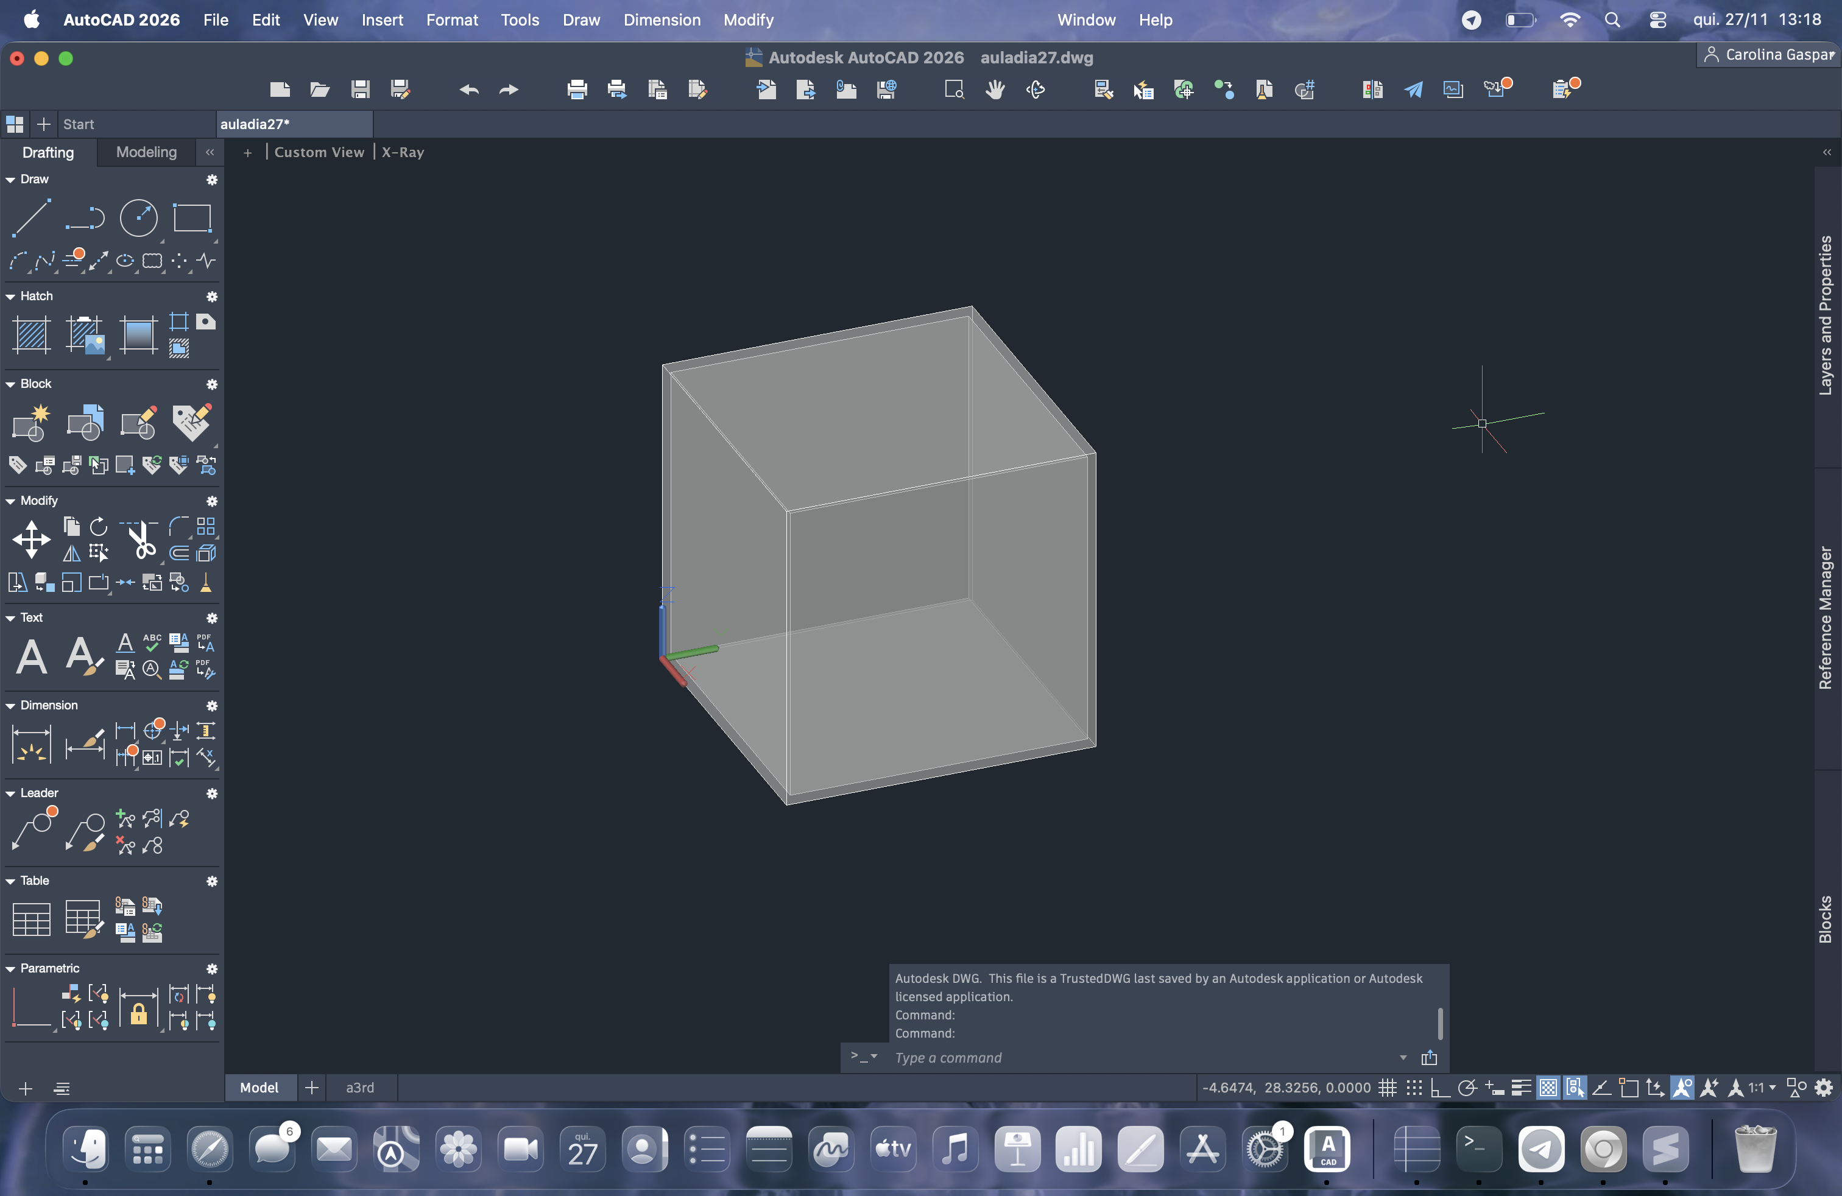
Task: Open the Dimension menu
Action: 662,20
